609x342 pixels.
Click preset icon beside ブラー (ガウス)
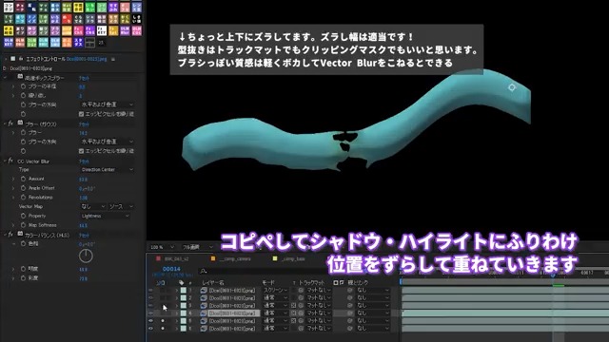tap(20, 123)
